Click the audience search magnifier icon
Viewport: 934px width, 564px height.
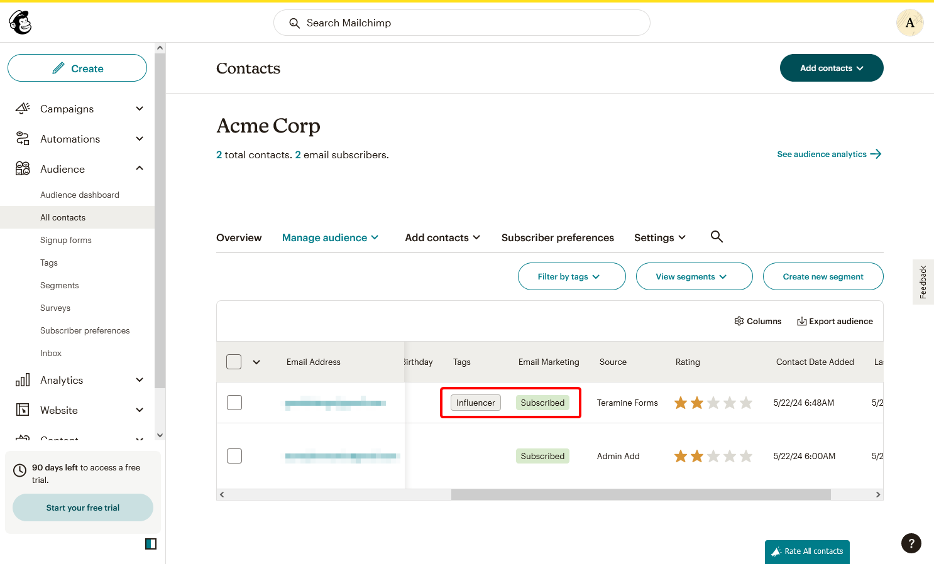[x=717, y=237]
